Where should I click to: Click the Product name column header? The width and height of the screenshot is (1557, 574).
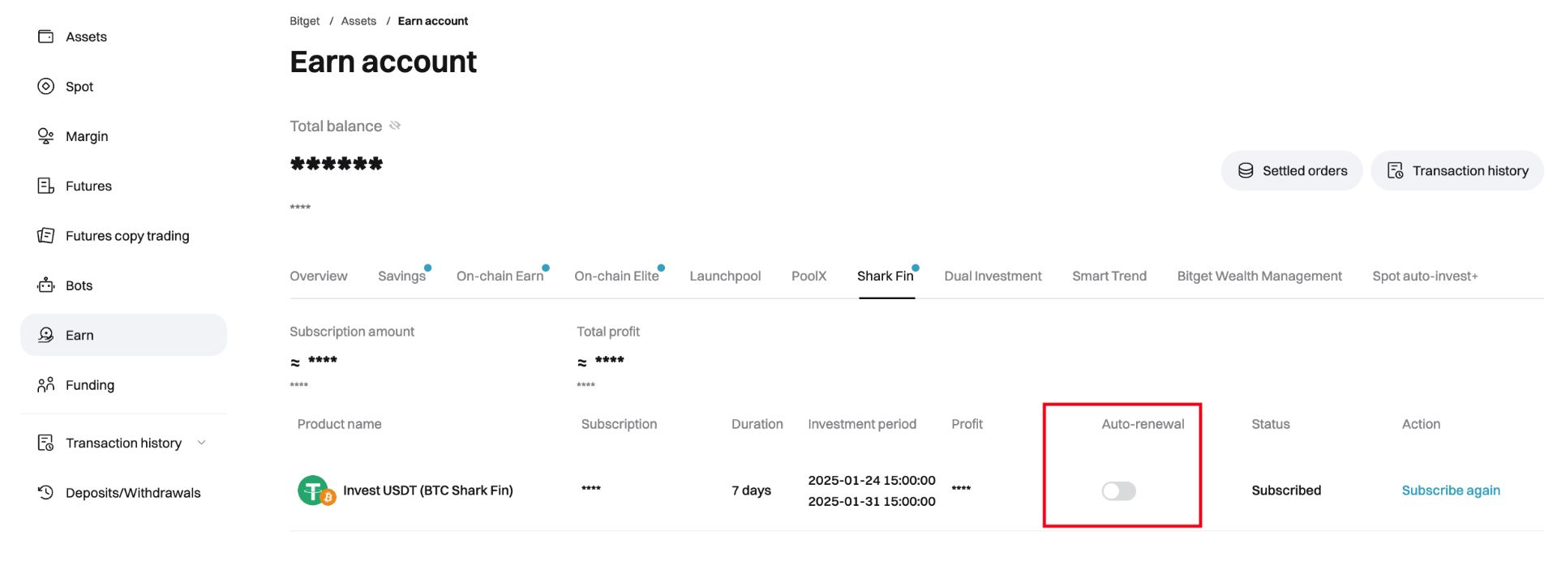coord(339,424)
